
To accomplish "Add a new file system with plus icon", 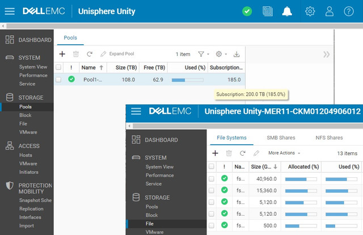I will click(x=215, y=153).
